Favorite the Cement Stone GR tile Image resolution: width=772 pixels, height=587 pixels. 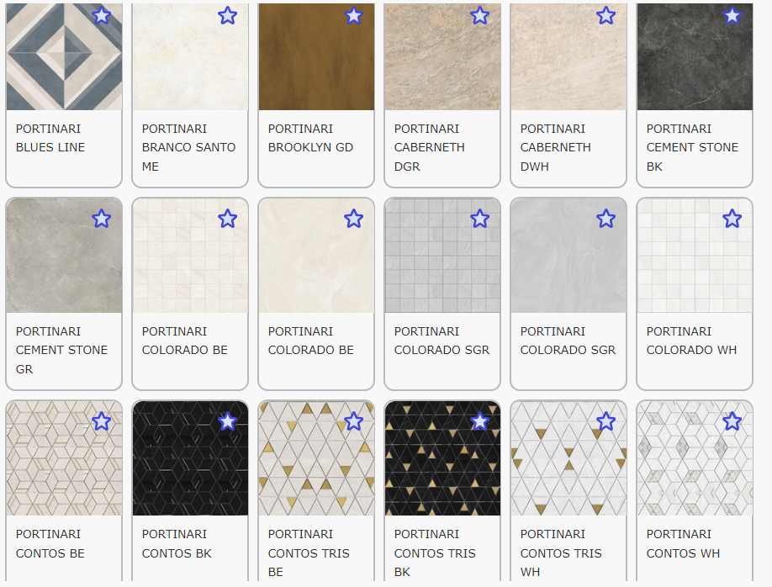[x=101, y=219]
